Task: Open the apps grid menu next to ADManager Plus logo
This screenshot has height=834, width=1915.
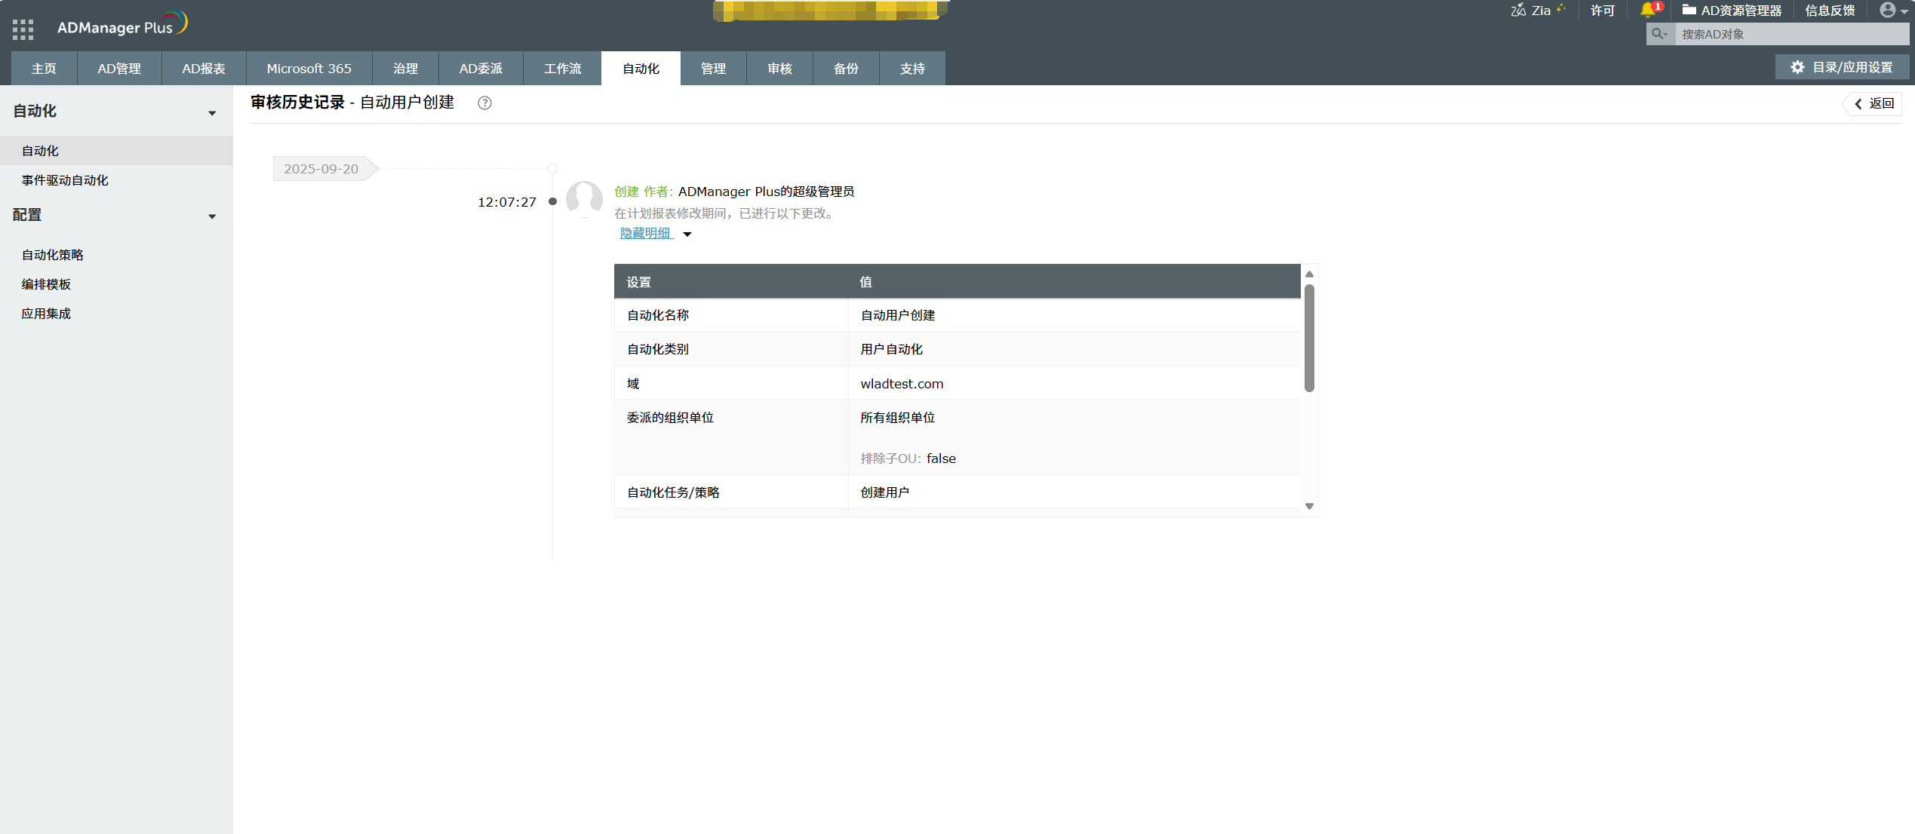Action: click(23, 29)
